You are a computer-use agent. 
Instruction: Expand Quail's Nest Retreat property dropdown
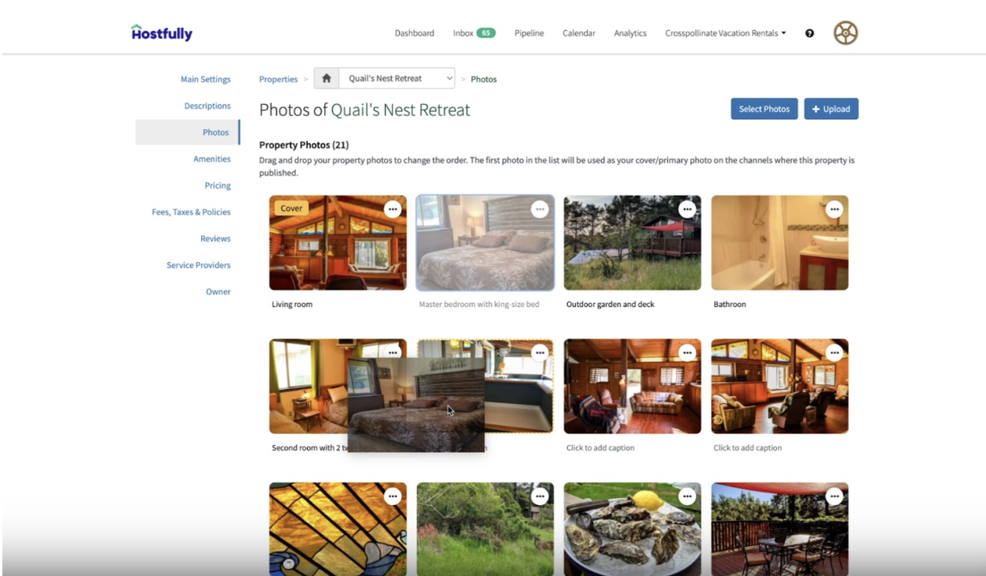coord(397,79)
